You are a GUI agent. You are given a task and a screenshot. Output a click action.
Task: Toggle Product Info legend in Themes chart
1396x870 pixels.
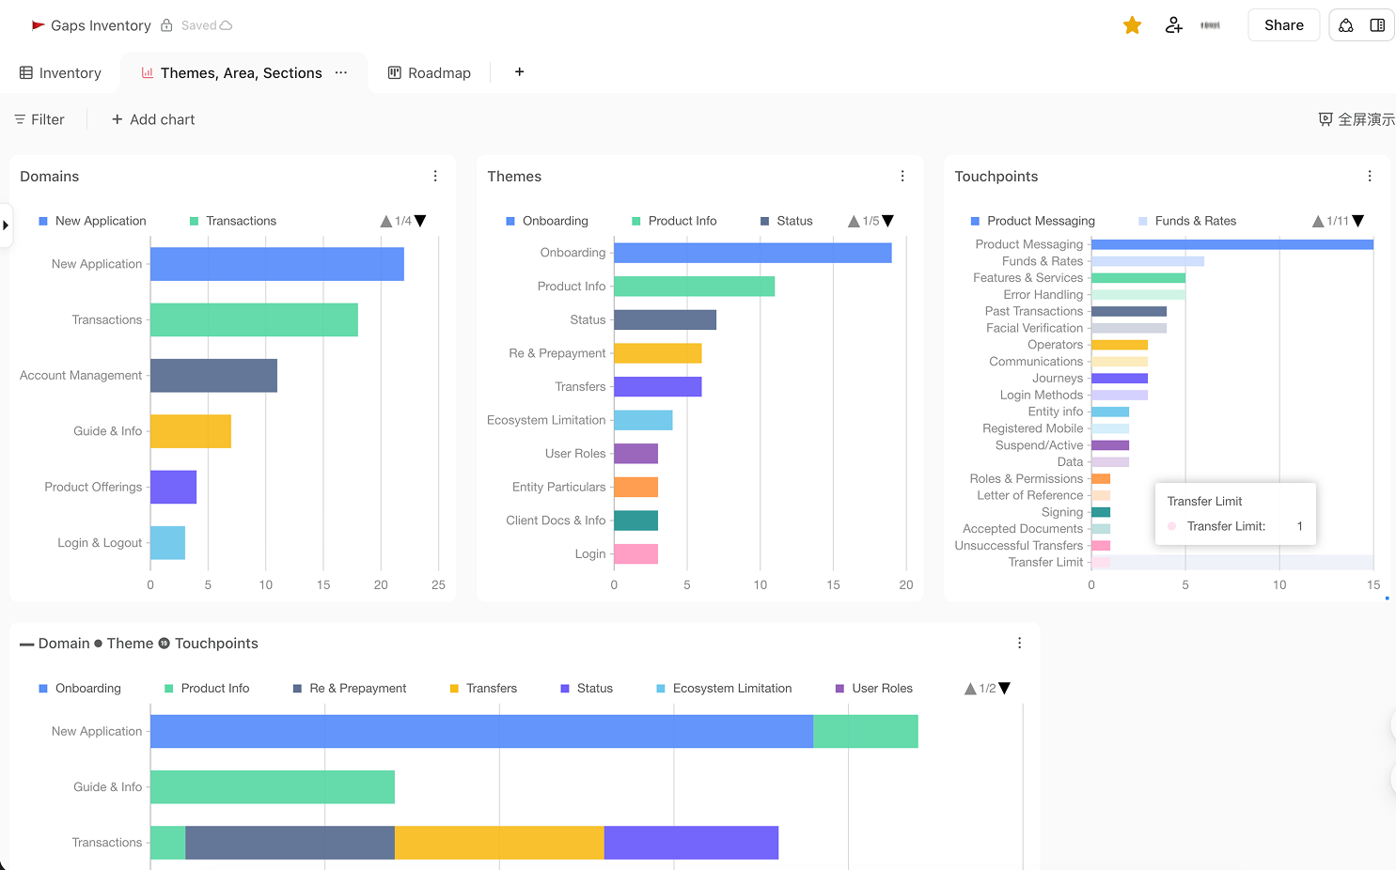tap(674, 221)
